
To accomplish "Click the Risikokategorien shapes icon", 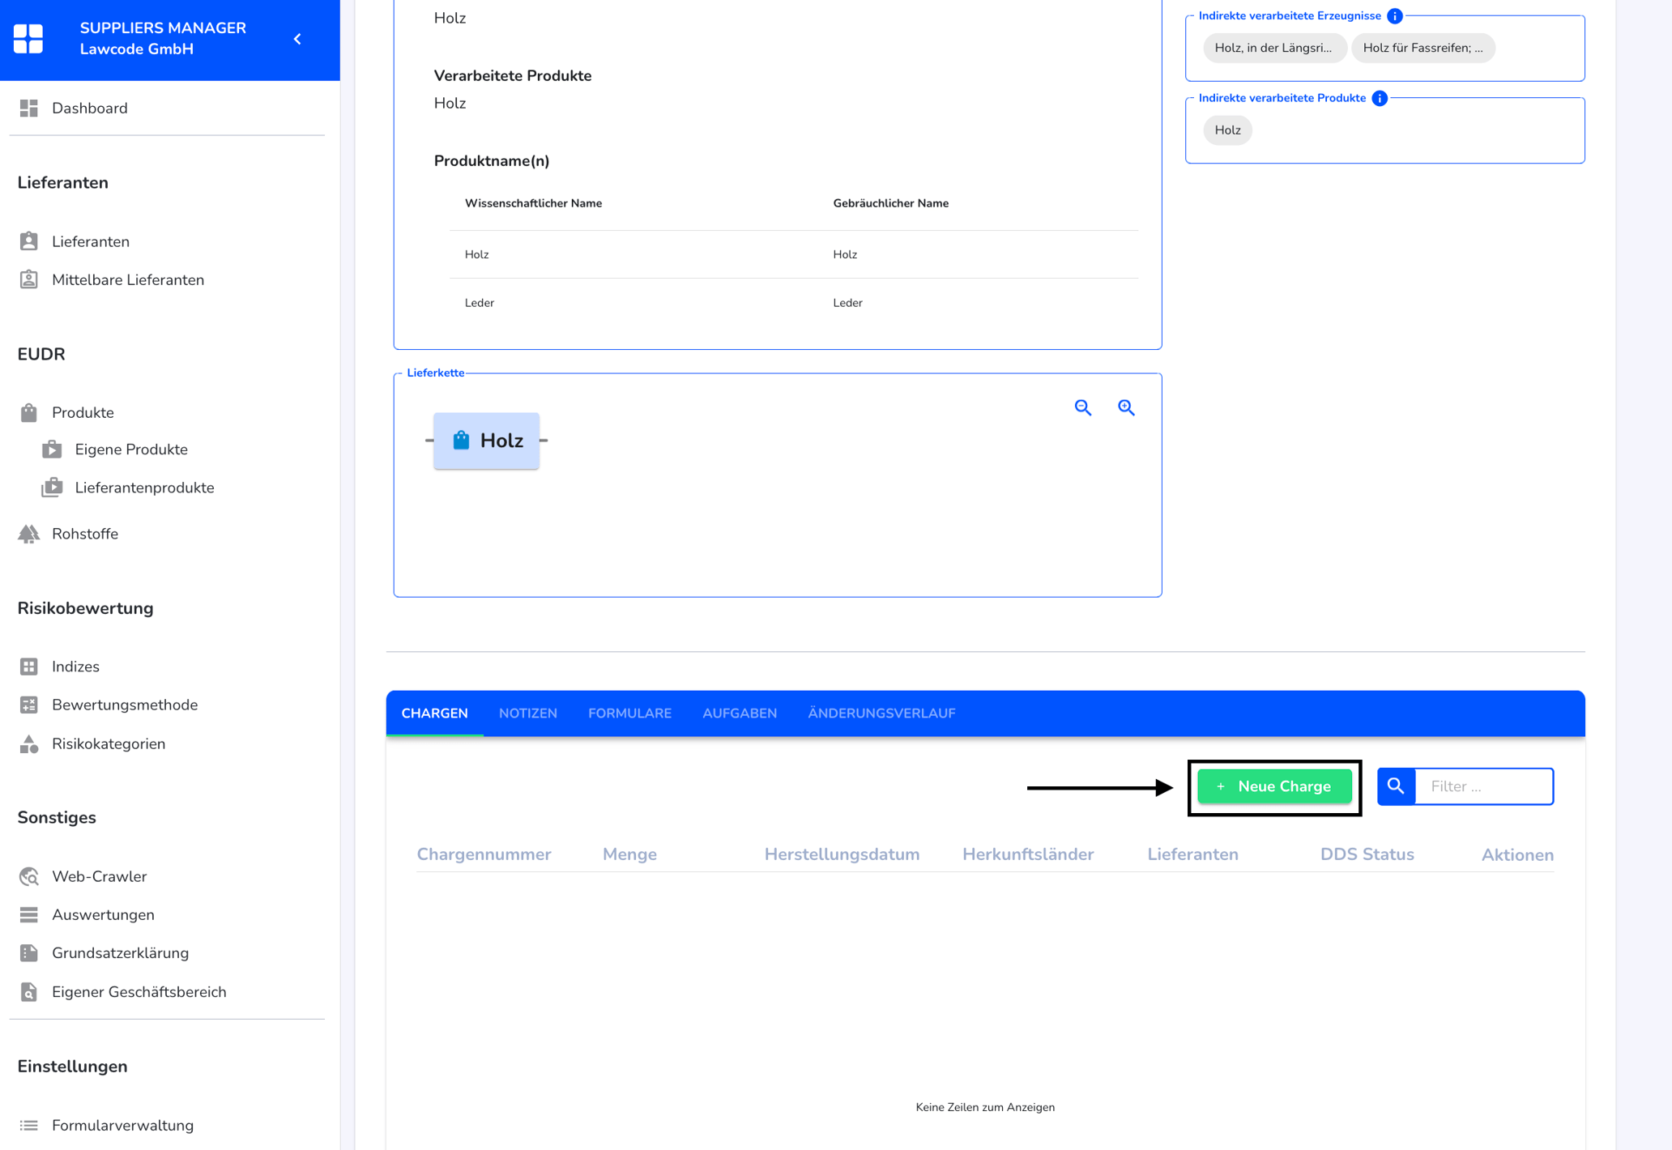I will [29, 743].
